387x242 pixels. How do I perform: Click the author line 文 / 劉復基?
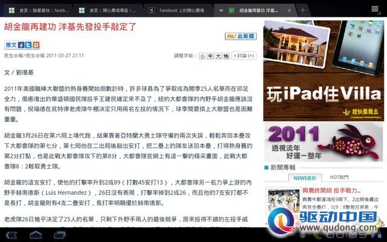coord(19,73)
